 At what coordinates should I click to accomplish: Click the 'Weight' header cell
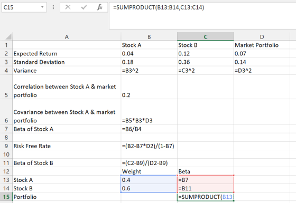pyautogui.click(x=149, y=171)
